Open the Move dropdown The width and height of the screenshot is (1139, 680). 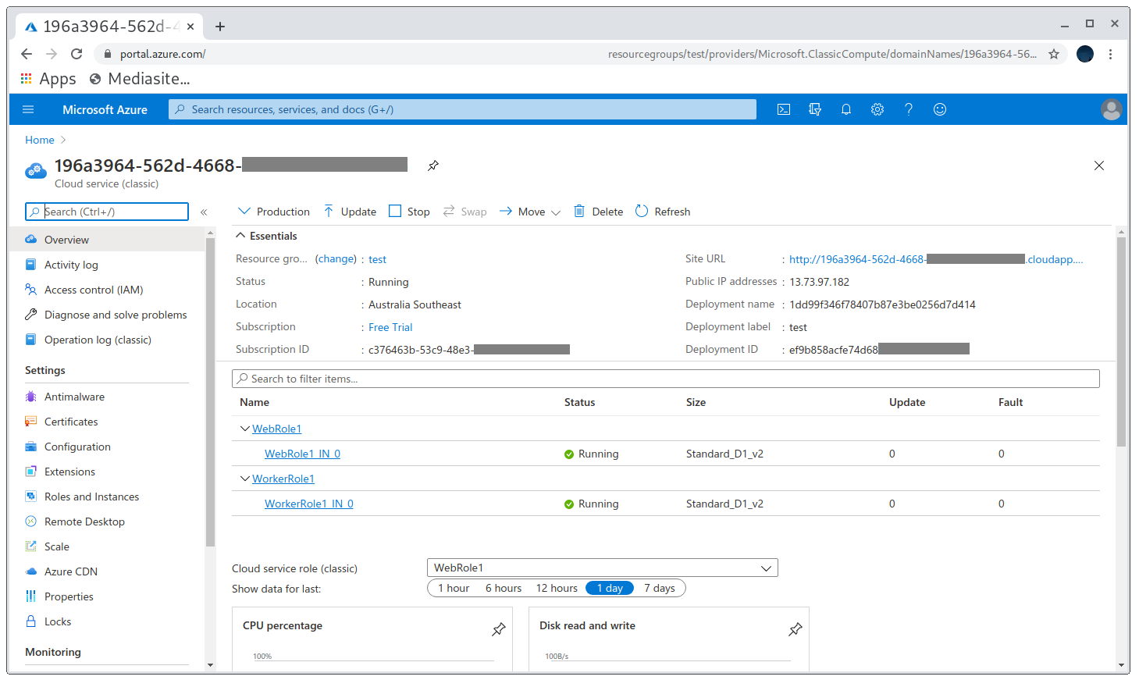tap(530, 212)
